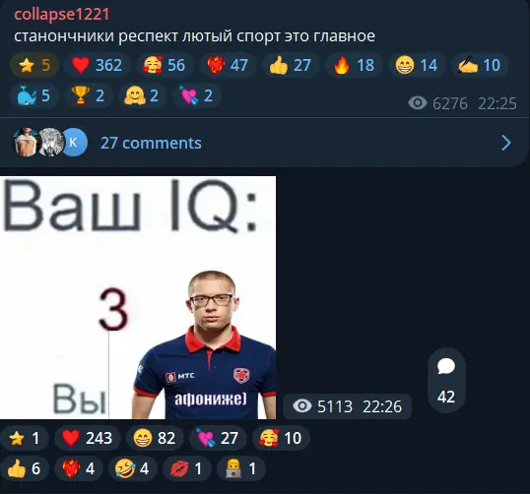Image resolution: width=530 pixels, height=494 pixels.
Task: Toggle the star reaction showing 5
Action: pos(34,65)
